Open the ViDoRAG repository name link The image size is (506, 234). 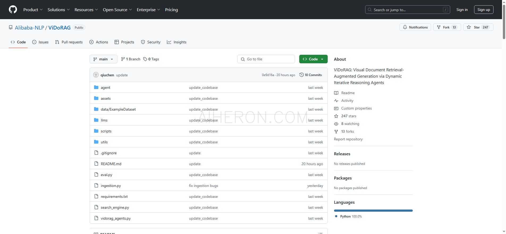[60, 28]
